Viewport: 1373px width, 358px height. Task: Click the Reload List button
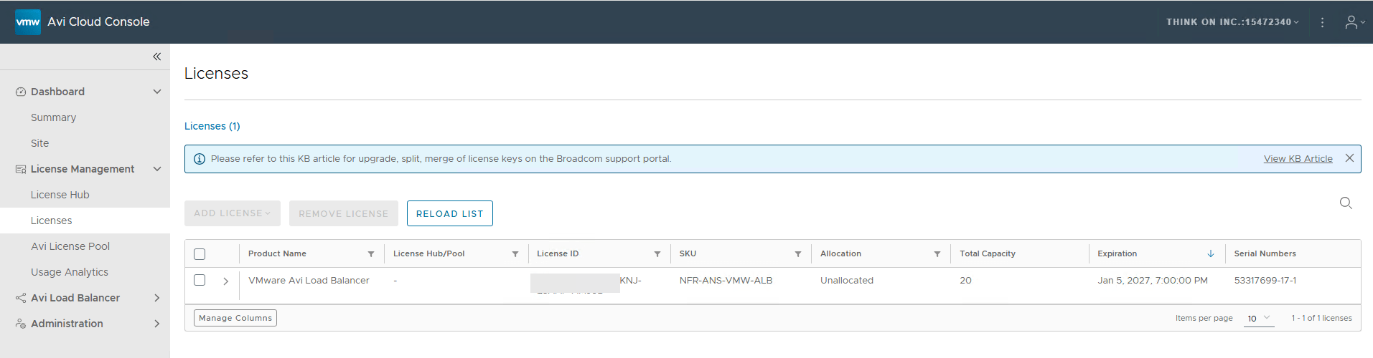tap(450, 213)
